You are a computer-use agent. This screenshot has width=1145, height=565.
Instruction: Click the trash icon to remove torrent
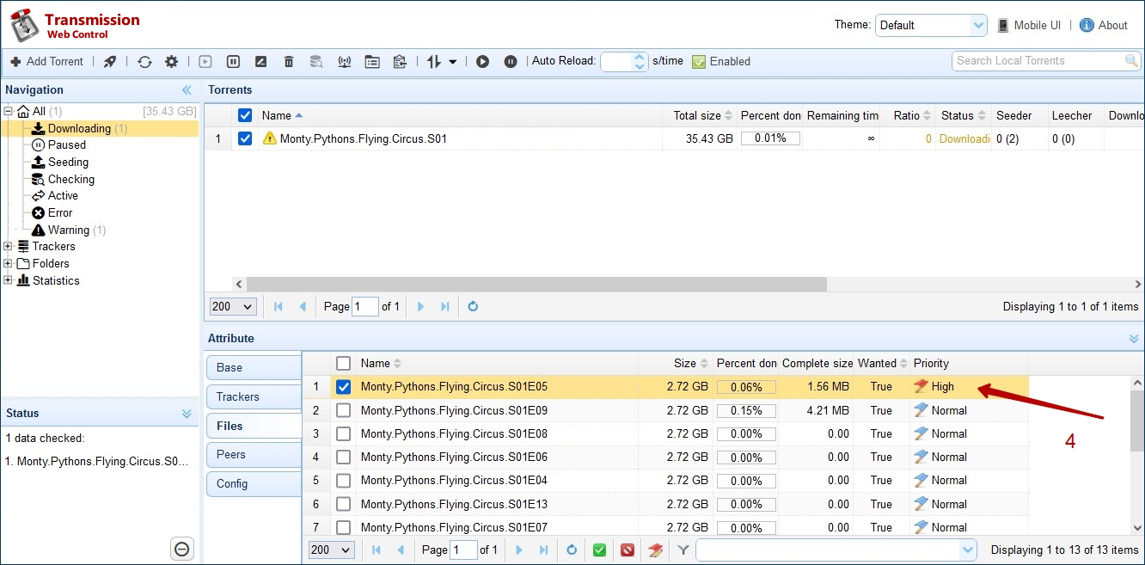point(289,61)
